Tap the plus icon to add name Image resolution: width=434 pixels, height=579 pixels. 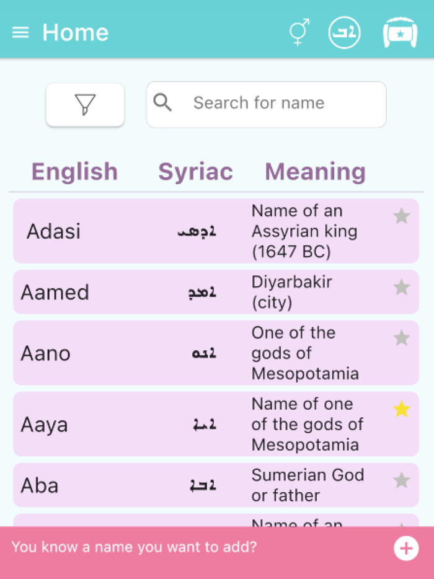tap(406, 548)
